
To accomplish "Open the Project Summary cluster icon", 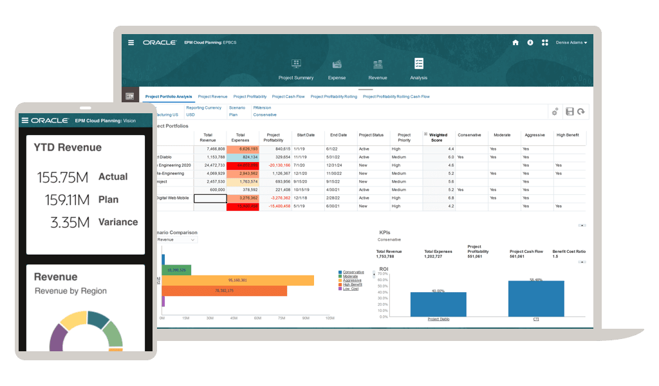I will coord(296,64).
